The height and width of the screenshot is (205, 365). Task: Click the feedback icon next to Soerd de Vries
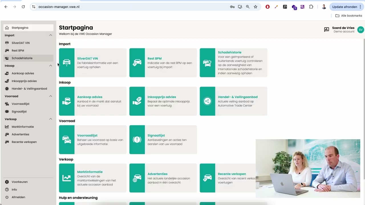pyautogui.click(x=327, y=30)
